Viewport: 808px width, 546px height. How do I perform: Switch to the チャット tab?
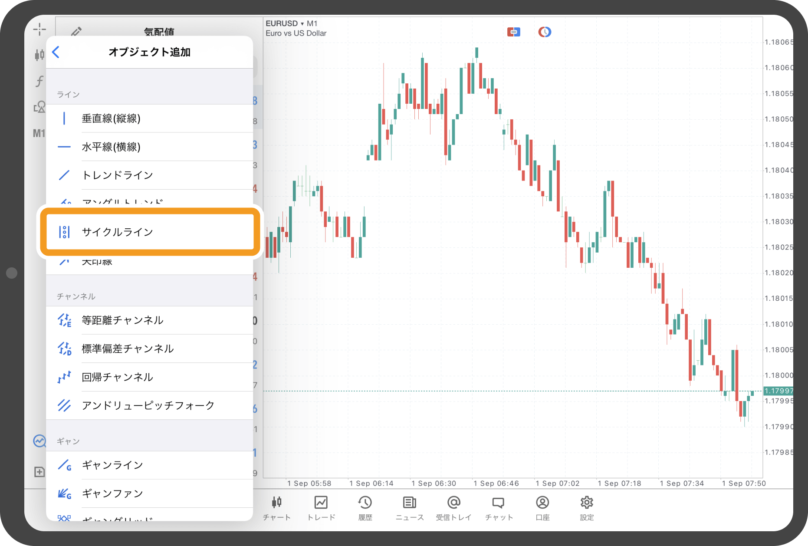[x=499, y=508]
